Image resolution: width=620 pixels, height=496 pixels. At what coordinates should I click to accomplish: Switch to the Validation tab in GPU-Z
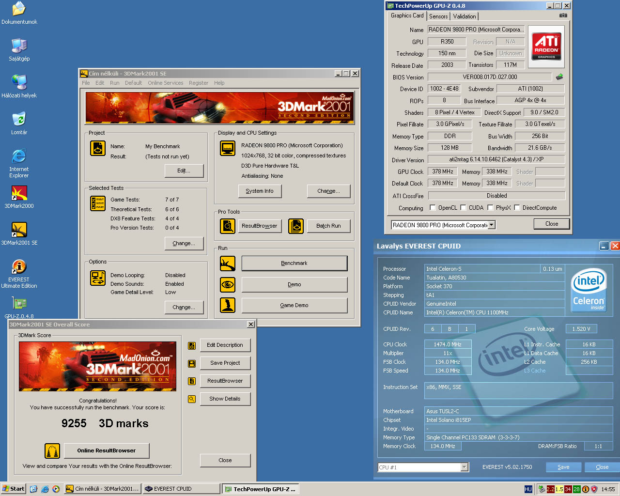click(x=465, y=16)
